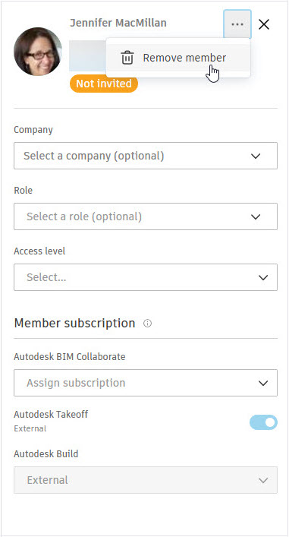Open the Autodesk Build External dropdown
The width and height of the screenshot is (289, 537).
pyautogui.click(x=146, y=480)
